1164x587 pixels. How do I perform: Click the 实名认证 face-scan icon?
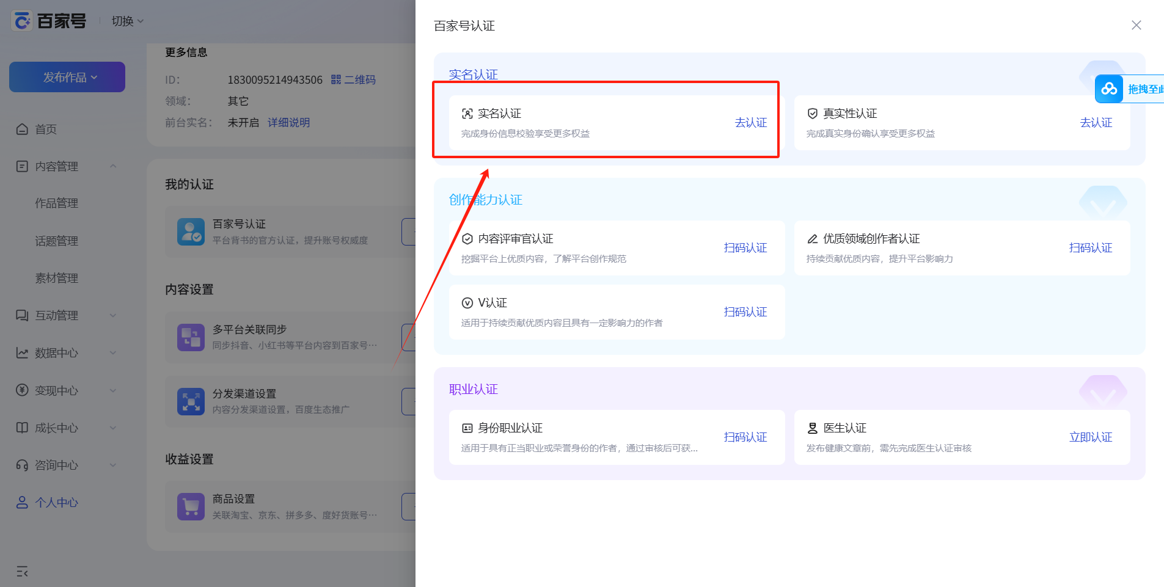[467, 114]
